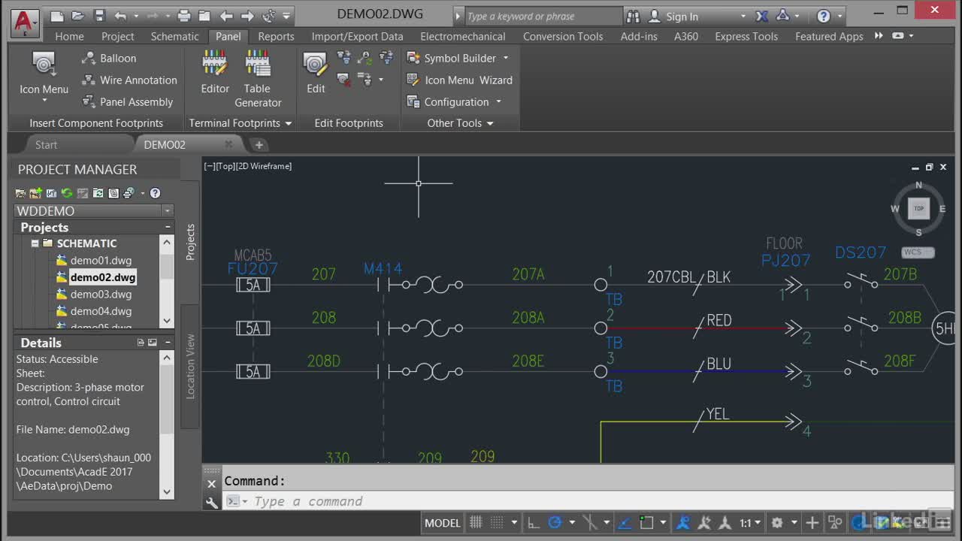This screenshot has height=541, width=962.
Task: Click the Publish/Plot icon in Project Manager
Action: coord(129,193)
